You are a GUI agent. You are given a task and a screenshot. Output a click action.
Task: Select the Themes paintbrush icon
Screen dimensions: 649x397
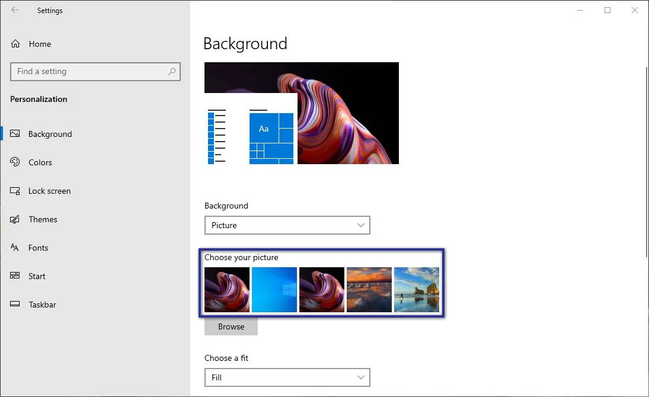[14, 219]
